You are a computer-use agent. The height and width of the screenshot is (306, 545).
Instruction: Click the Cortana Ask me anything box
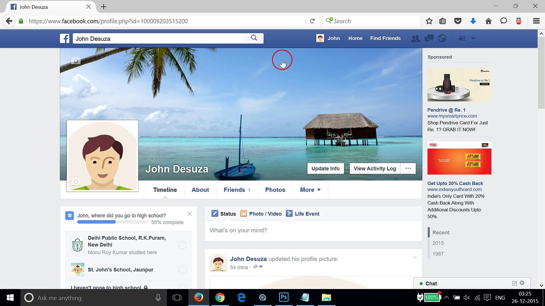click(x=93, y=297)
